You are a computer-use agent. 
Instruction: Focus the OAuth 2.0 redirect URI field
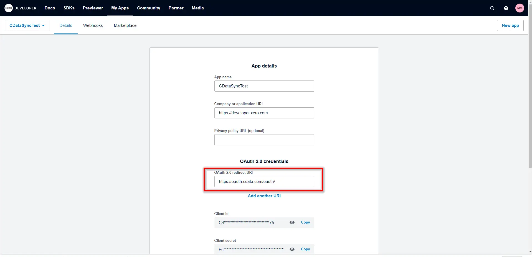(264, 181)
